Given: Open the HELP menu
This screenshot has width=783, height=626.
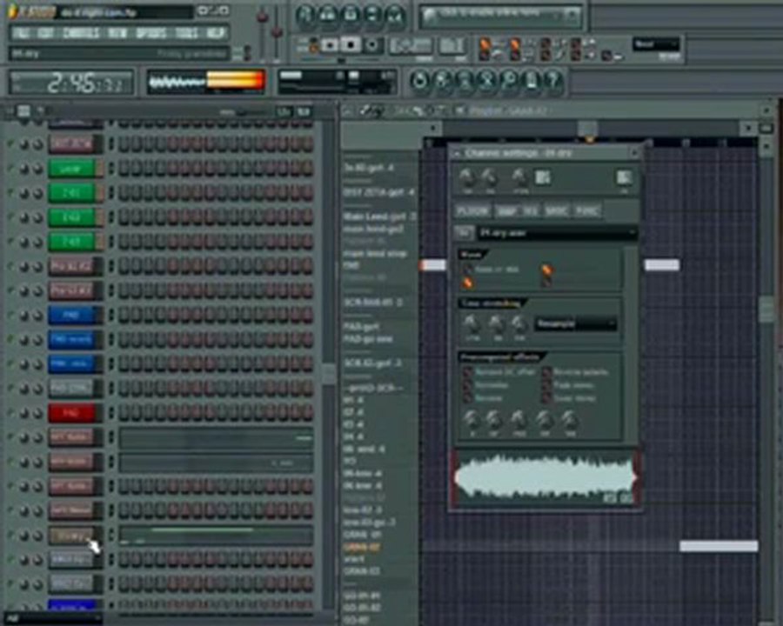Looking at the screenshot, I should (x=216, y=33).
